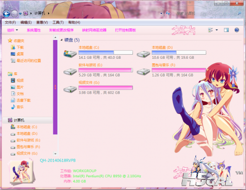The width and height of the screenshot is (246, 190).
Task: Toggle the preview pane icon
Action: (226, 30)
